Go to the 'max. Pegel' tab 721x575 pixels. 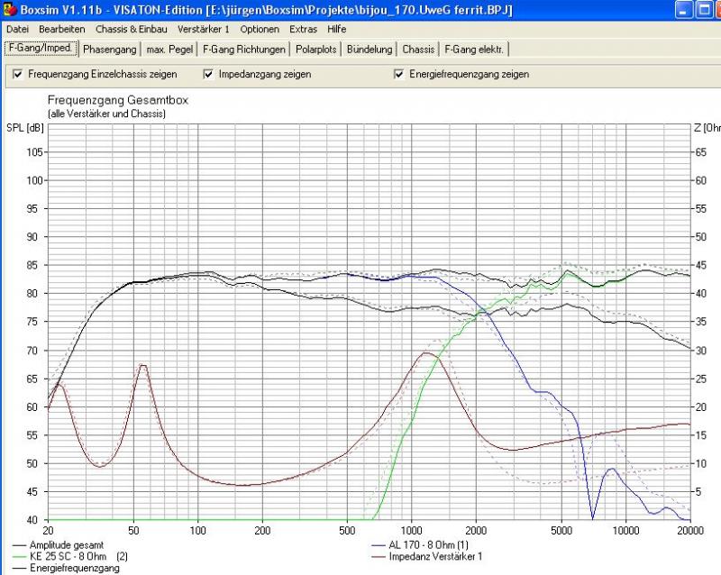click(169, 49)
